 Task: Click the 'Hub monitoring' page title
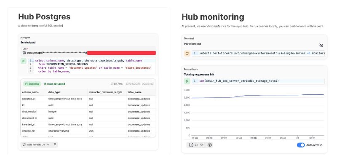click(x=213, y=17)
